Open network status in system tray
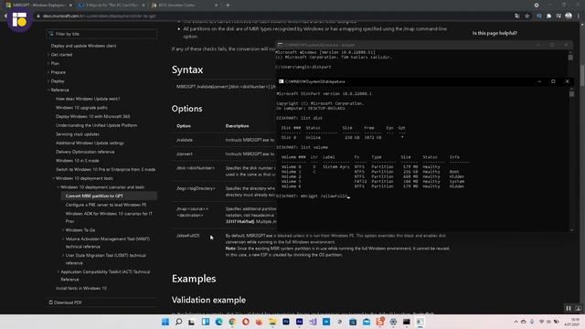This screenshot has width=585, height=329. click(x=541, y=322)
